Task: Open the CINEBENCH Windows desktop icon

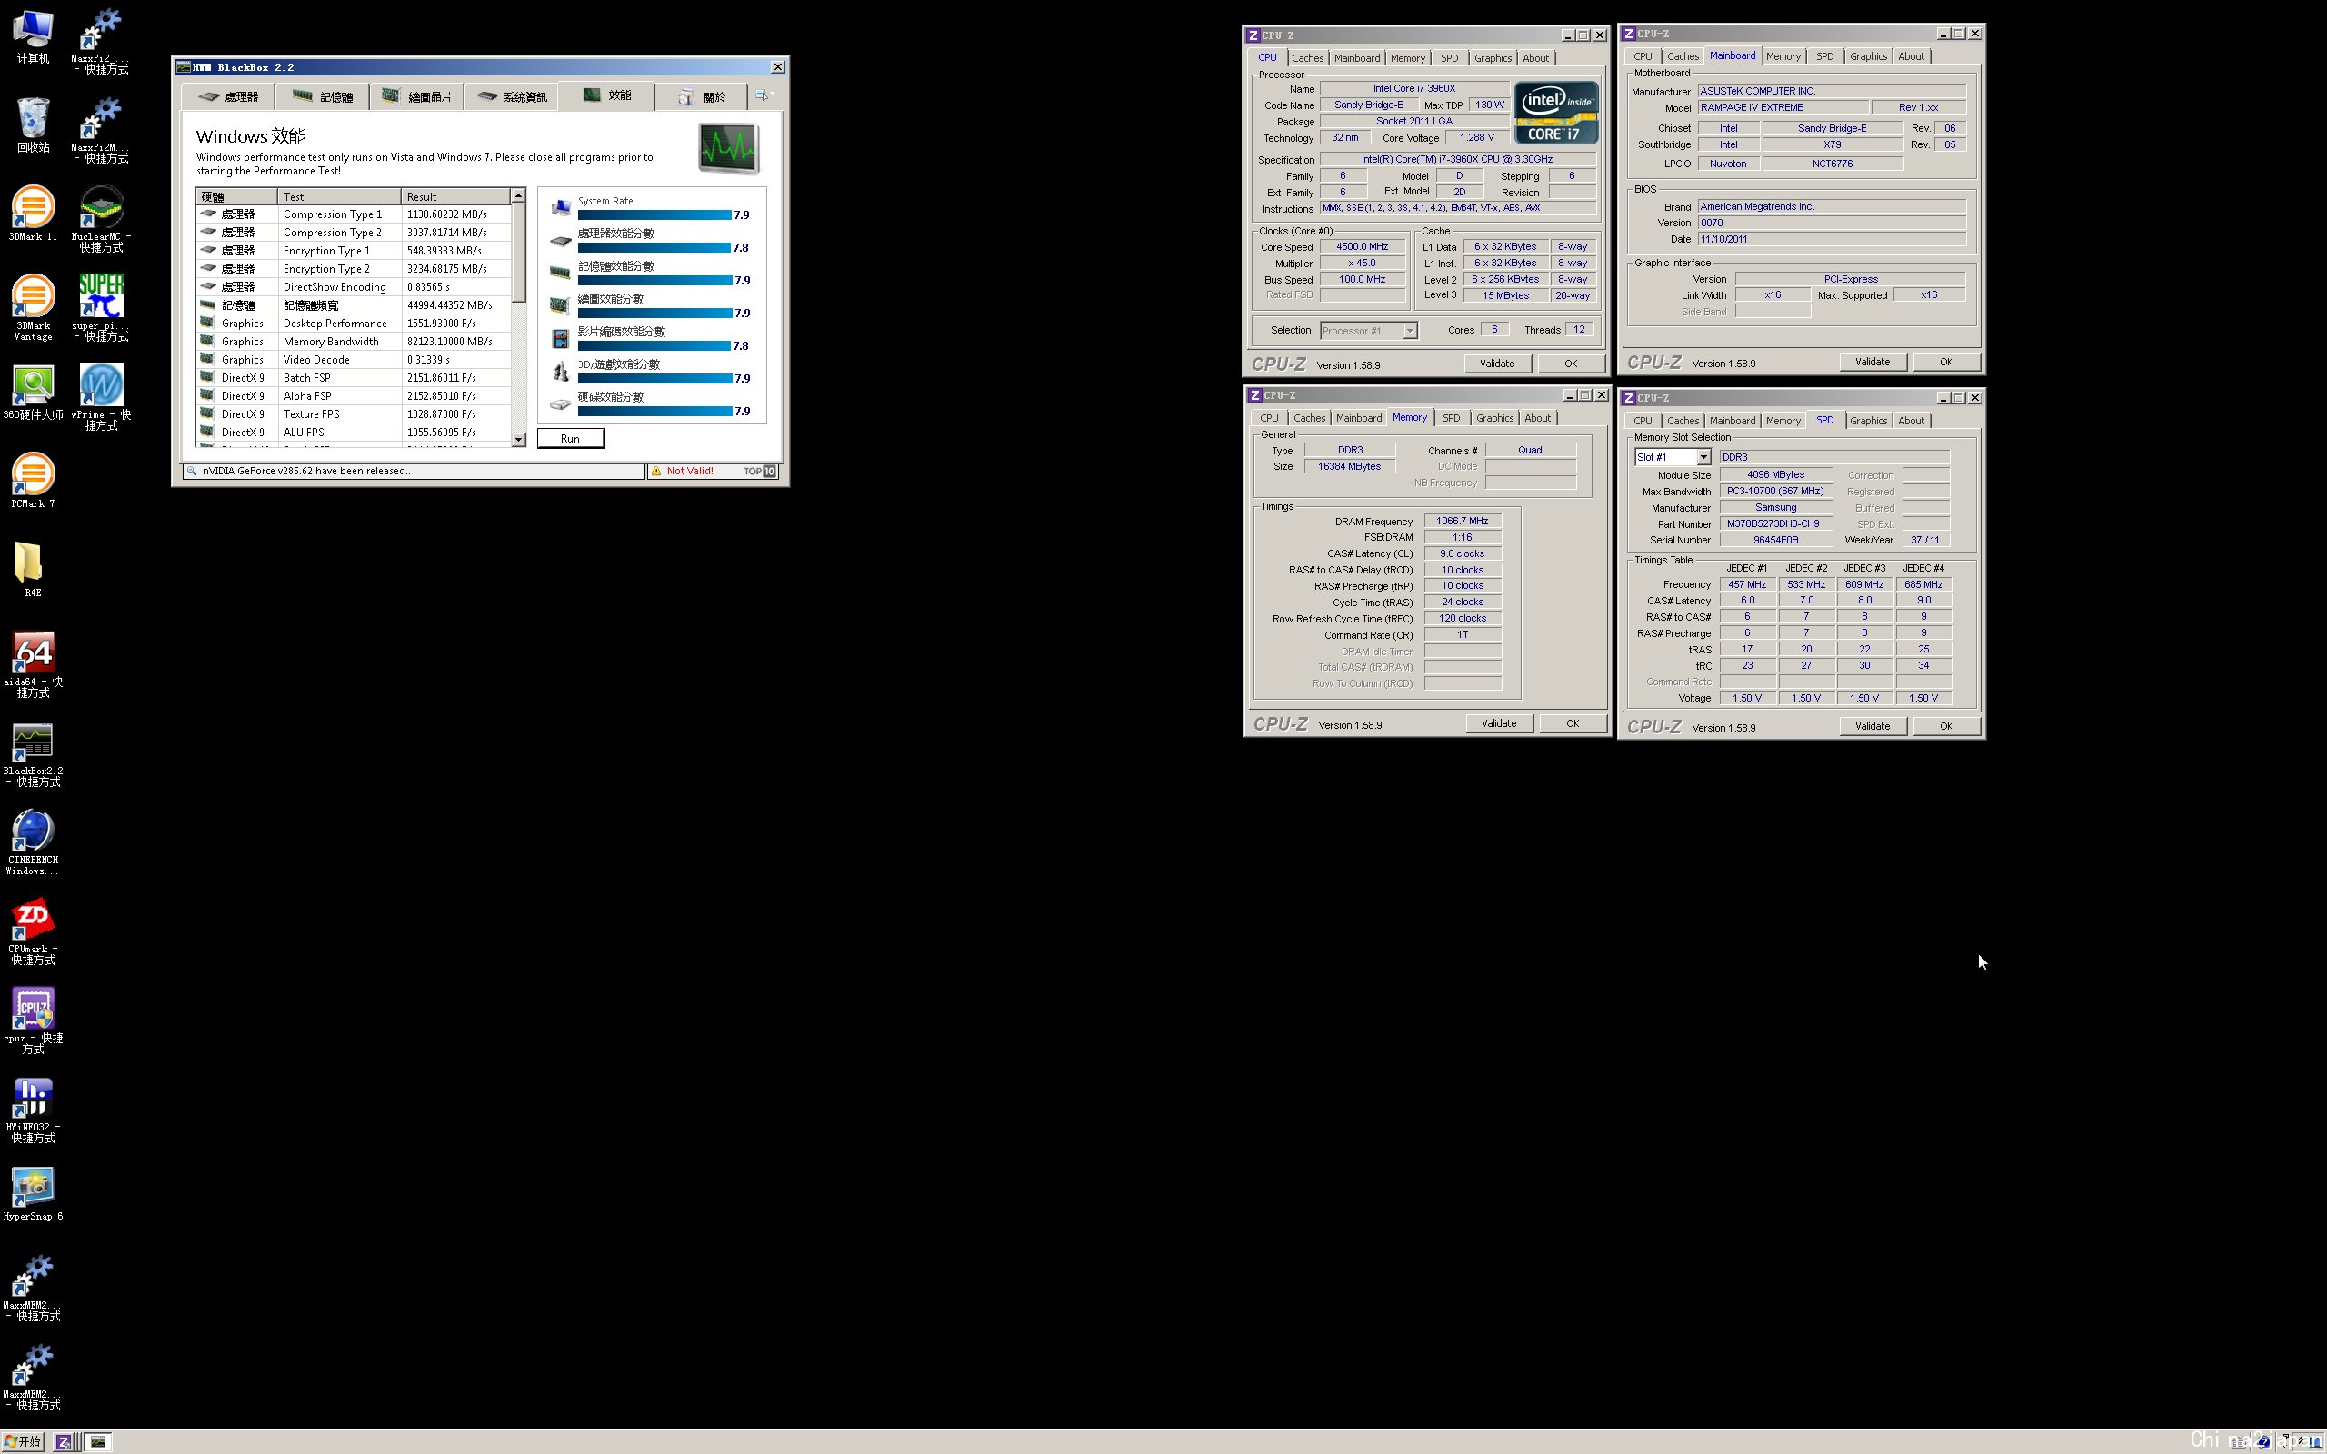Action: [33, 842]
